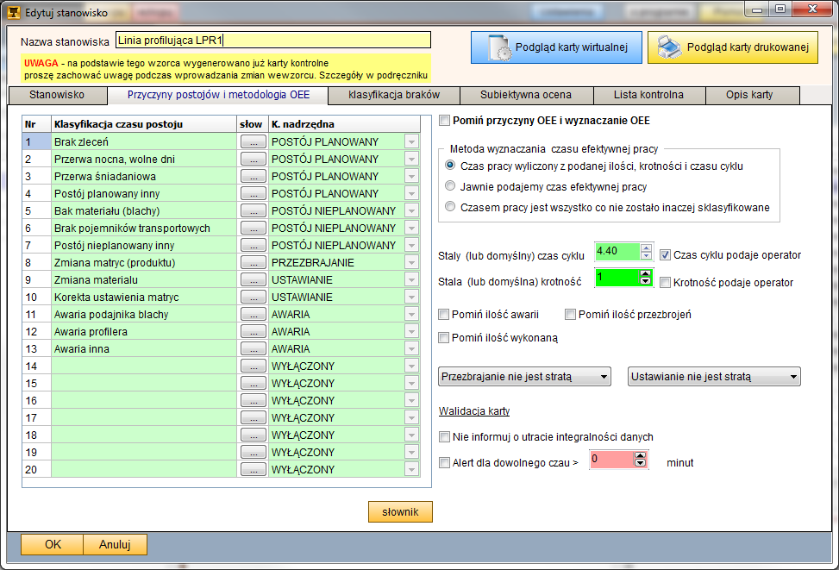Enable Alert dla dowolnego czau checkbox
Screen dimensions: 839x570
(x=444, y=462)
